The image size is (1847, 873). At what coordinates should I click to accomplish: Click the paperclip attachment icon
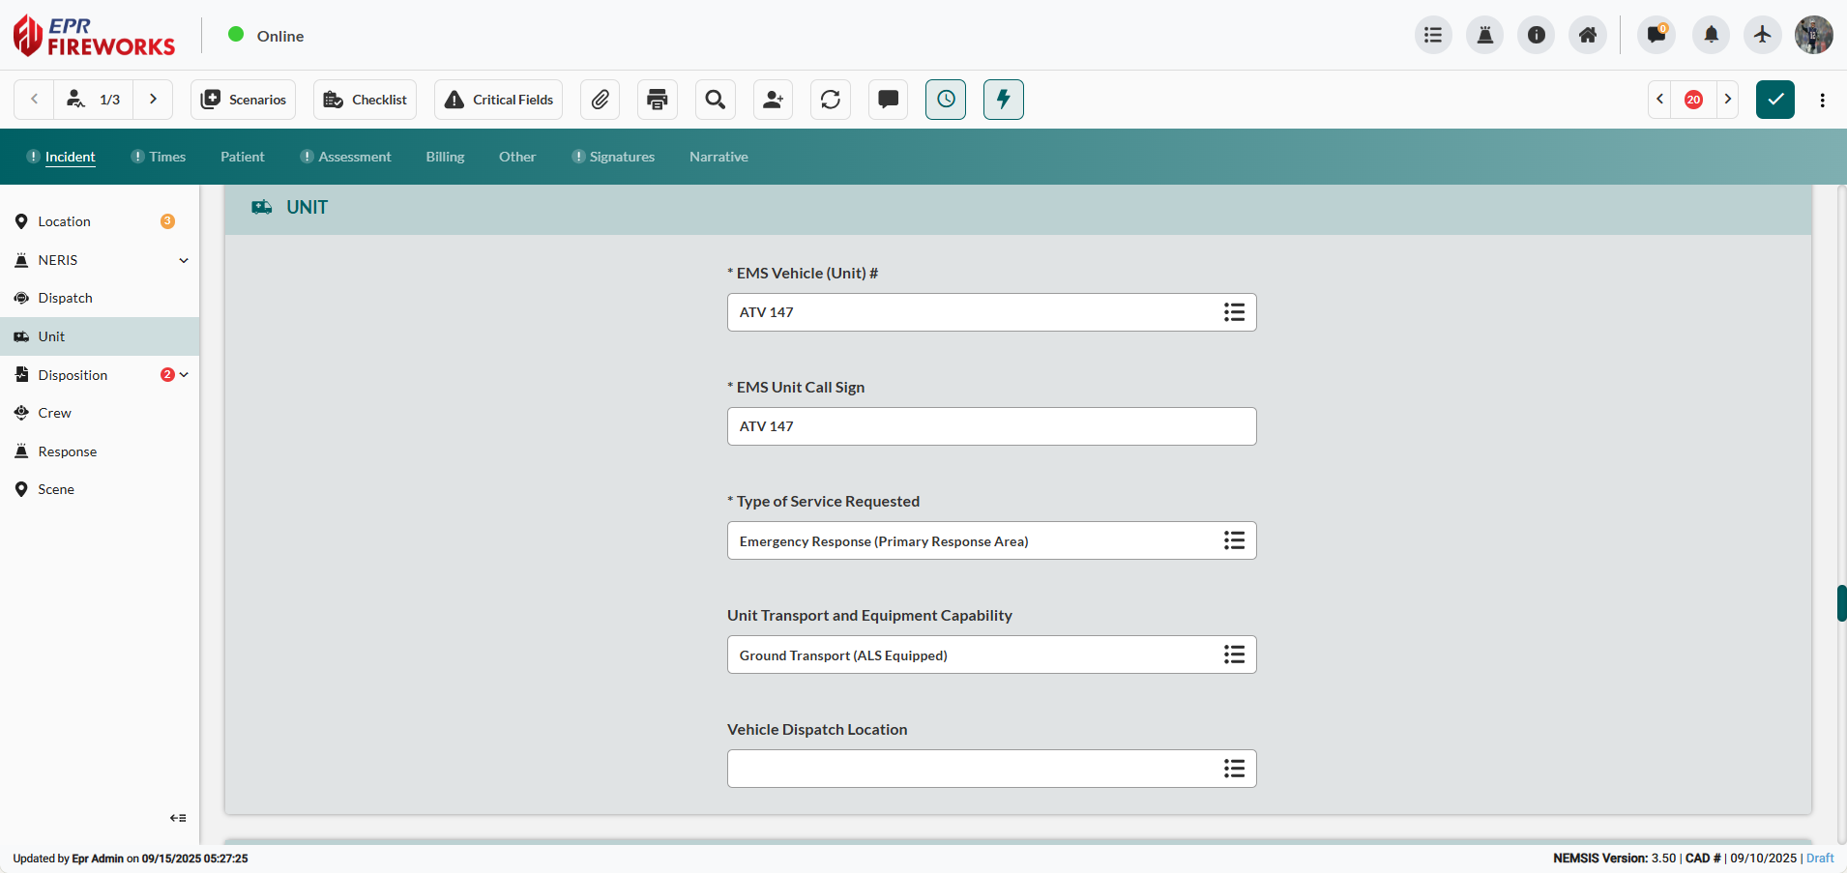coord(600,100)
